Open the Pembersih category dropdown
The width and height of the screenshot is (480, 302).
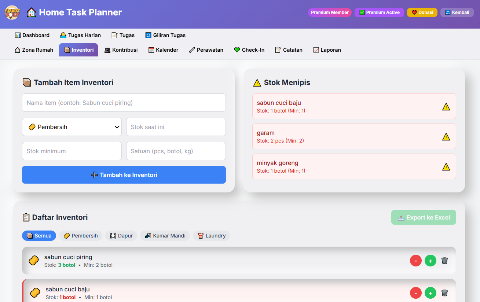point(72,127)
